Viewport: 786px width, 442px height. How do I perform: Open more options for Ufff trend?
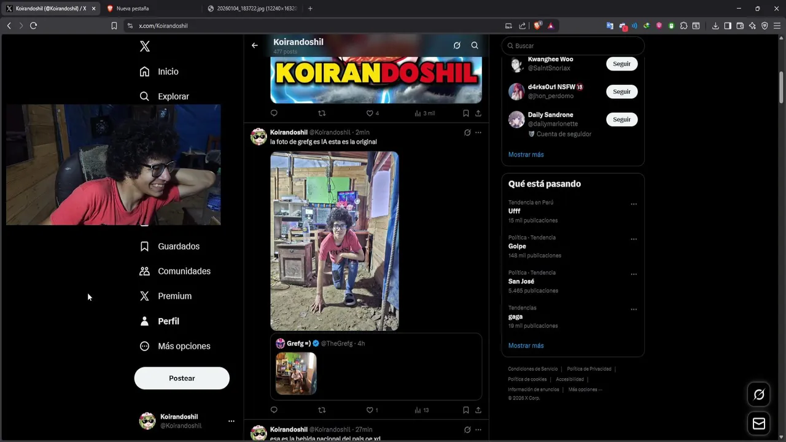click(634, 204)
